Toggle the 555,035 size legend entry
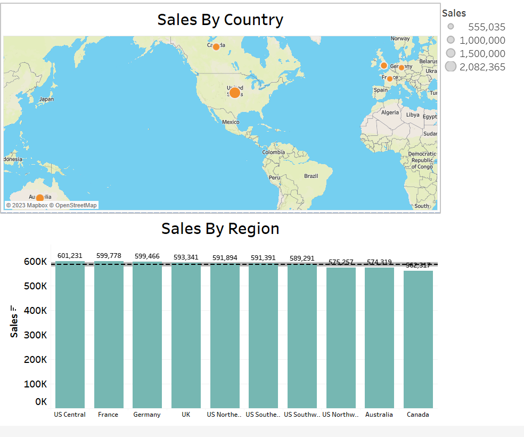The width and height of the screenshot is (524, 437). pyautogui.click(x=450, y=27)
